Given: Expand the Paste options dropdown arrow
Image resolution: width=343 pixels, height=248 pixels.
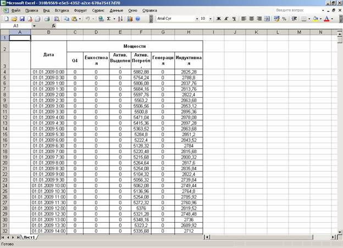Looking at the screenshot, I should click(80, 19).
